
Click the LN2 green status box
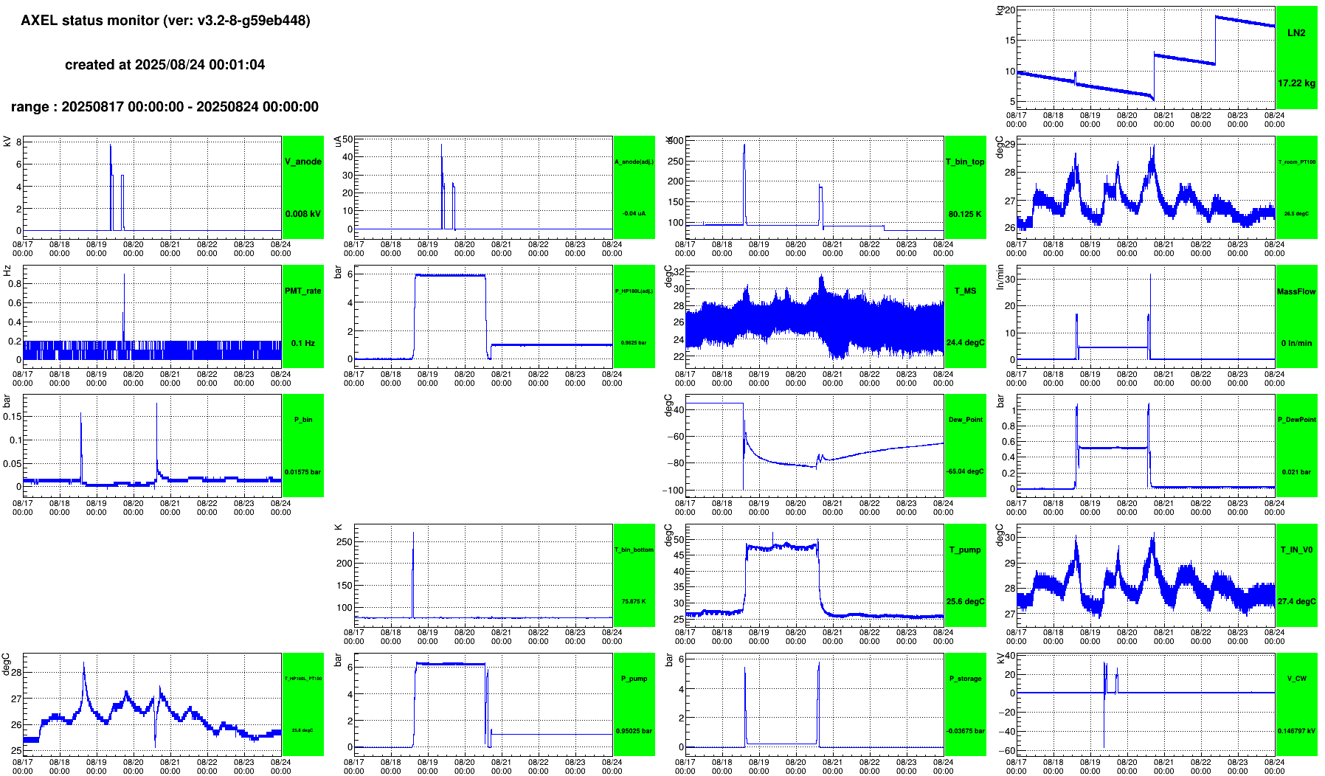coord(1296,58)
